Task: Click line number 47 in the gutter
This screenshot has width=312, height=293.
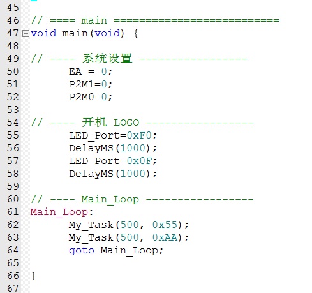Action: [x=13, y=33]
